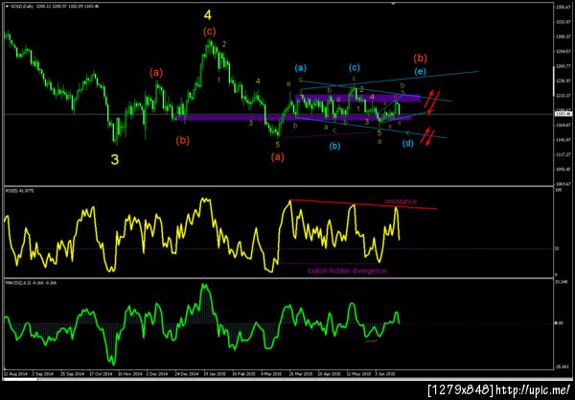This screenshot has height=400, width=575.
Task: Select the lower purple support rectangle
Action: (x=293, y=117)
